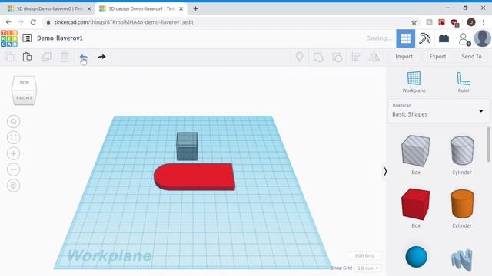
Task: Redo the last action
Action: tap(101, 57)
